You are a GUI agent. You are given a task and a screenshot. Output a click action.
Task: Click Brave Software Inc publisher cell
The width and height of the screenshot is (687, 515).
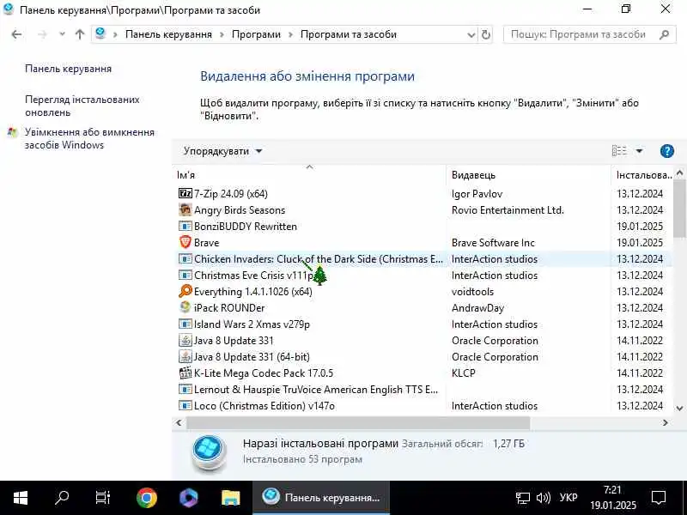[x=493, y=243]
